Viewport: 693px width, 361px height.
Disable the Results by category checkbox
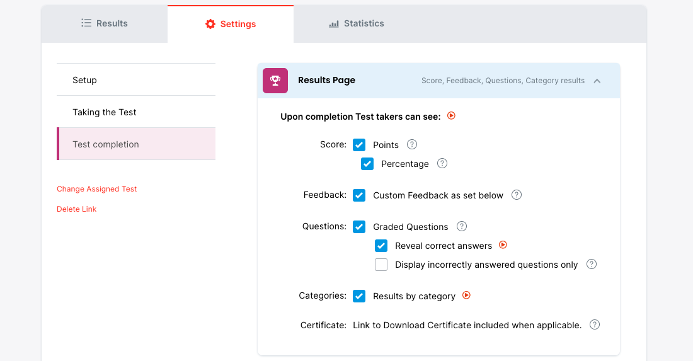[359, 296]
